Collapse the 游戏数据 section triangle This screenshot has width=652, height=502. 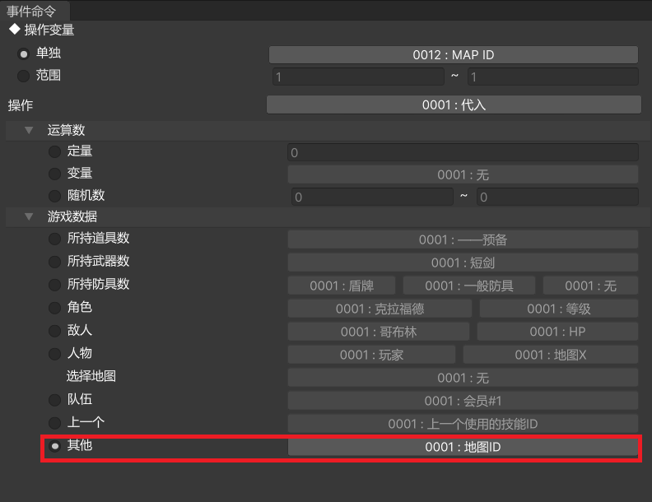pos(30,217)
